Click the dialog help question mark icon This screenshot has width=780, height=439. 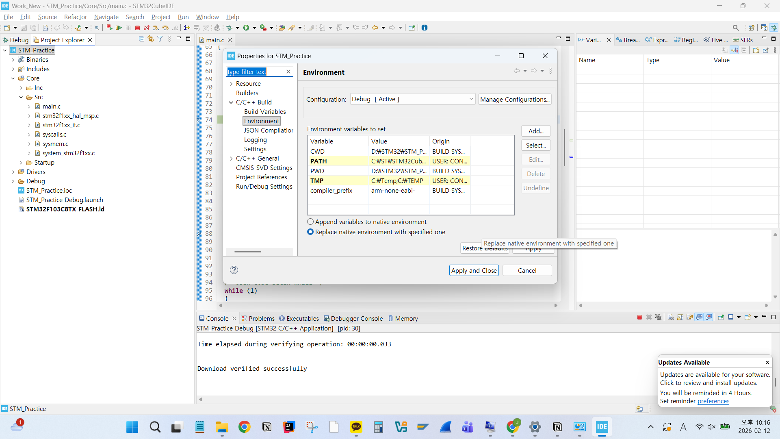pos(234,270)
